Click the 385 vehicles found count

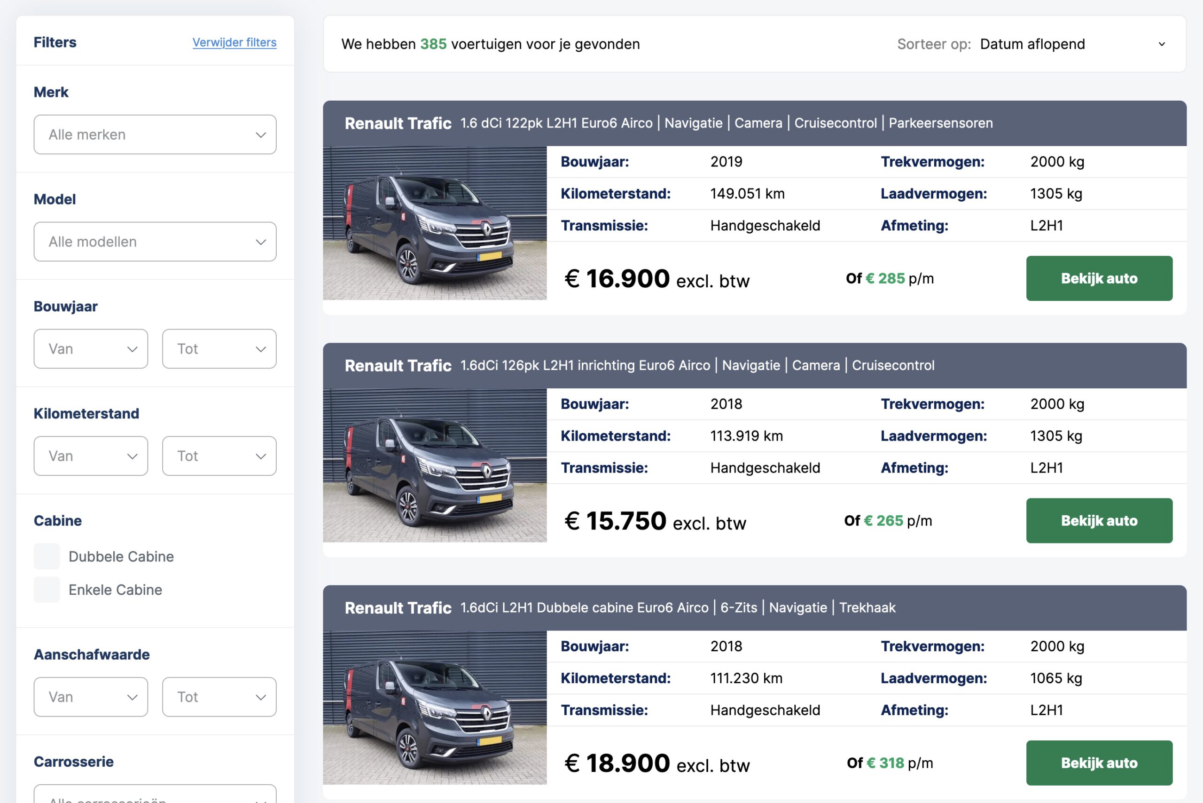pos(433,44)
